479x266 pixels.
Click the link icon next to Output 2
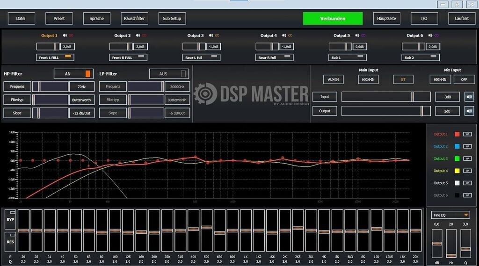144,36
